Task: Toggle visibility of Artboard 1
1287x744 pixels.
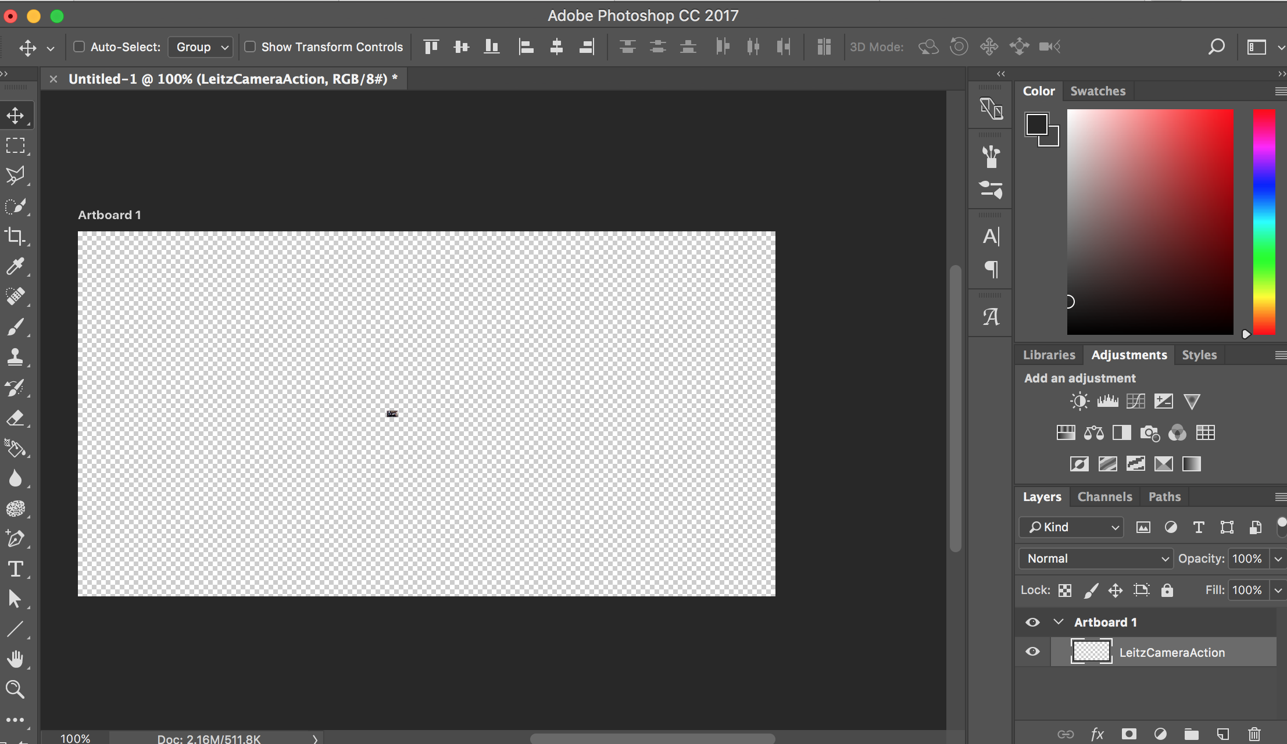Action: point(1033,621)
